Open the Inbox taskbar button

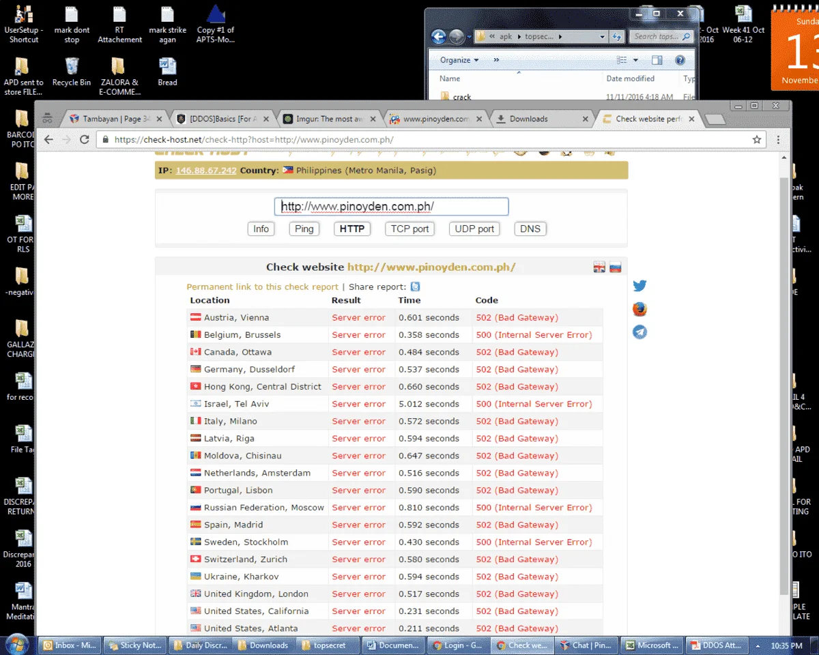[x=69, y=645]
